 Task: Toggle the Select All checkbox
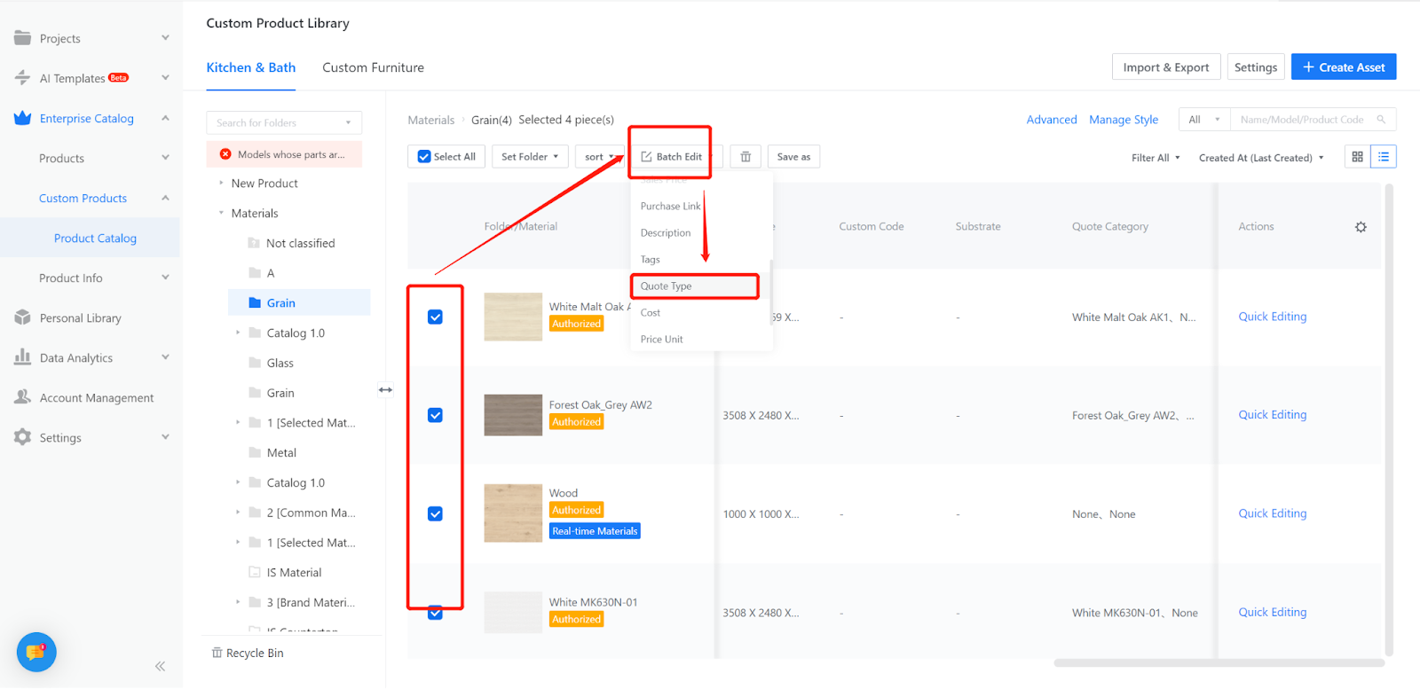click(x=424, y=157)
